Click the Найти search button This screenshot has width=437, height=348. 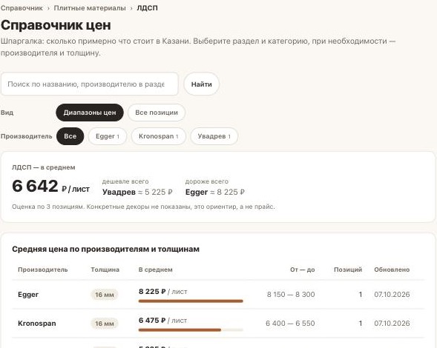(x=202, y=84)
